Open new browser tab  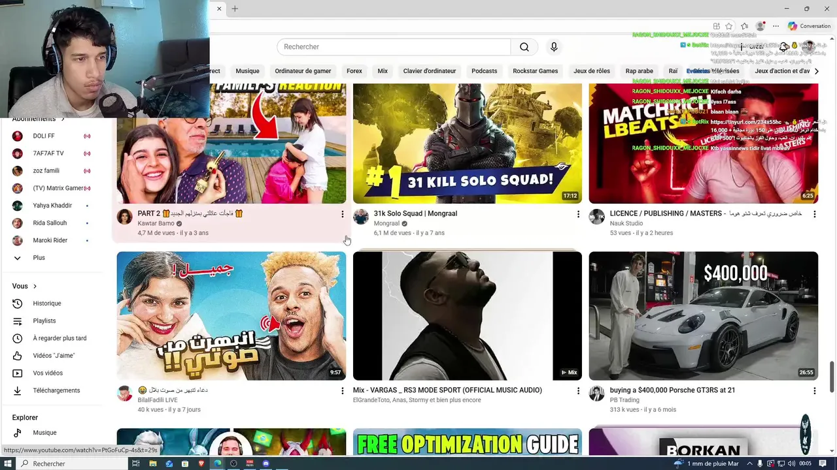click(235, 8)
